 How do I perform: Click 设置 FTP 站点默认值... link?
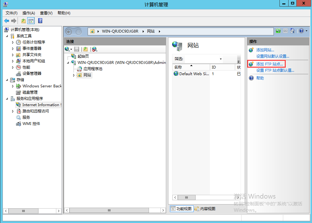tap(275, 70)
